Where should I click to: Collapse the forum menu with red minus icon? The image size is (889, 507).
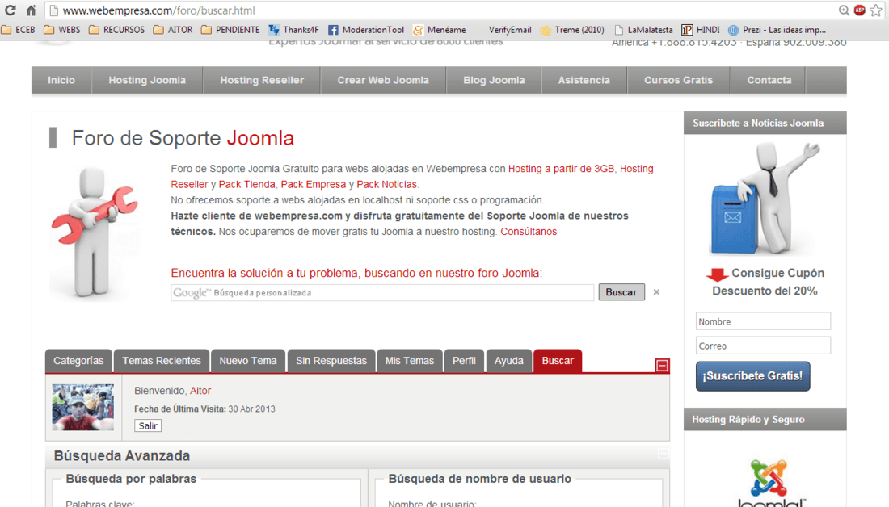tap(662, 366)
